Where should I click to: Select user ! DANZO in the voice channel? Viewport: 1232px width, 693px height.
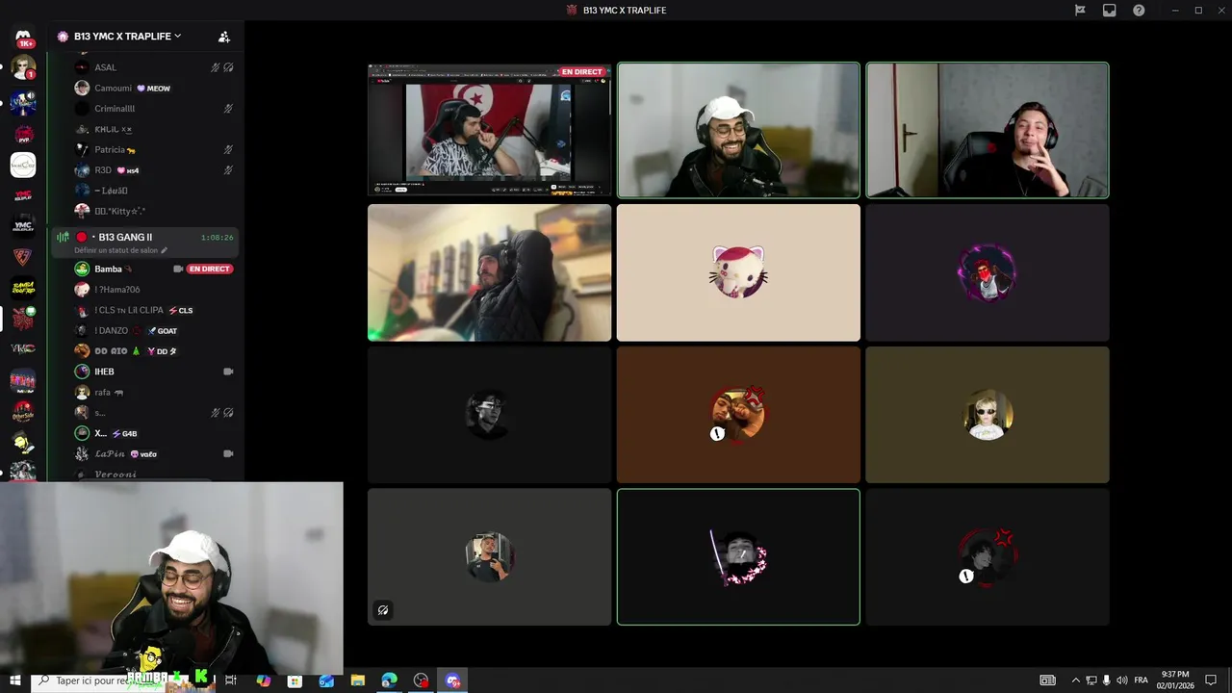[x=111, y=330]
